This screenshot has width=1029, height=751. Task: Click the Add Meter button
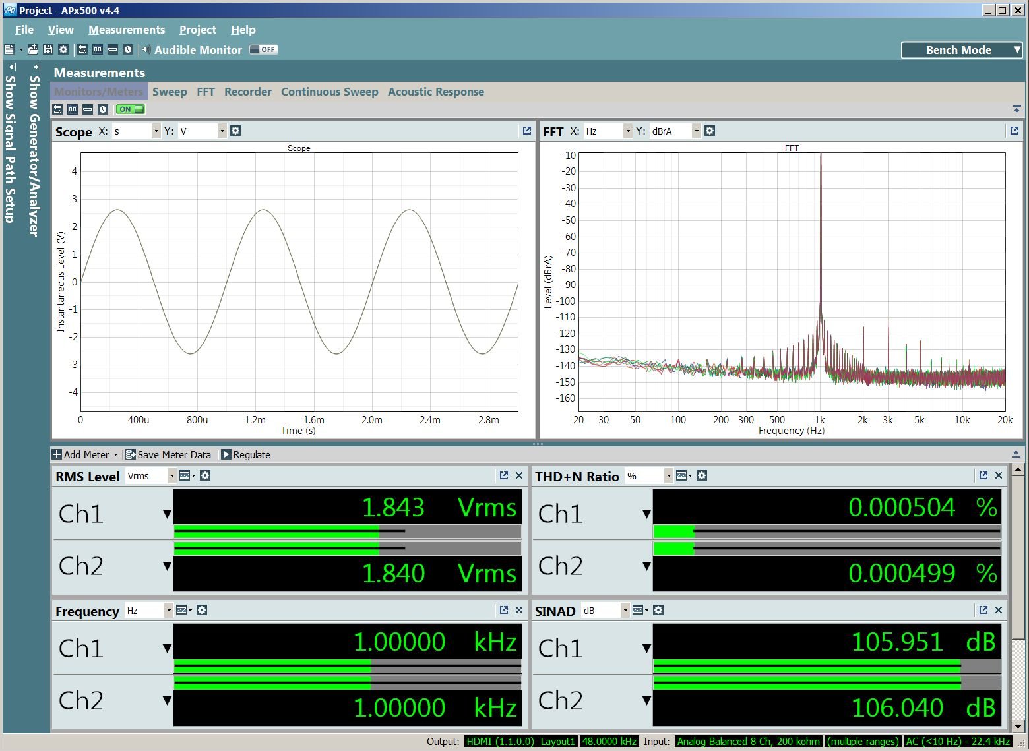pyautogui.click(x=85, y=454)
